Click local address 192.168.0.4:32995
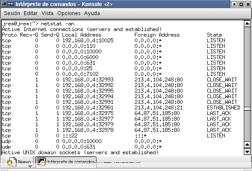 88,91
